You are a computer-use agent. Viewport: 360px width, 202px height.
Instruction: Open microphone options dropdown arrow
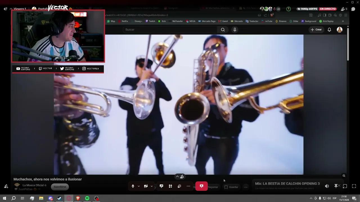tap(139, 186)
